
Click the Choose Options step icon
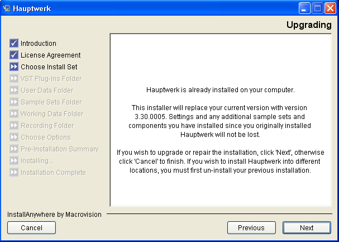click(14, 137)
